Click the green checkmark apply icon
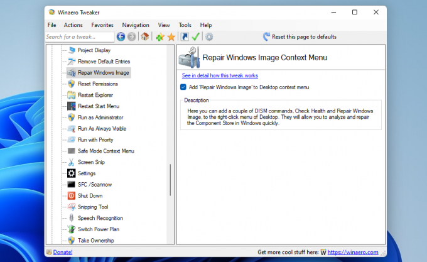Screen dimensions: 427x262 coord(195,36)
